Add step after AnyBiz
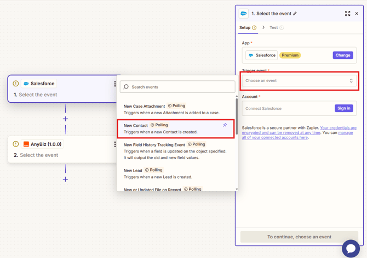 click(65, 179)
